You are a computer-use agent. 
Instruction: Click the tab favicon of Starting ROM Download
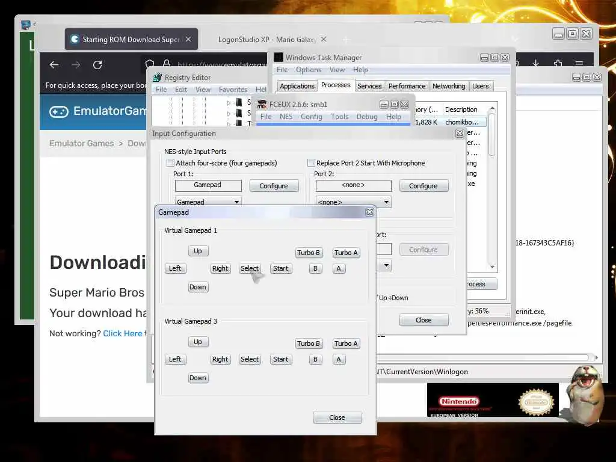[74, 39]
